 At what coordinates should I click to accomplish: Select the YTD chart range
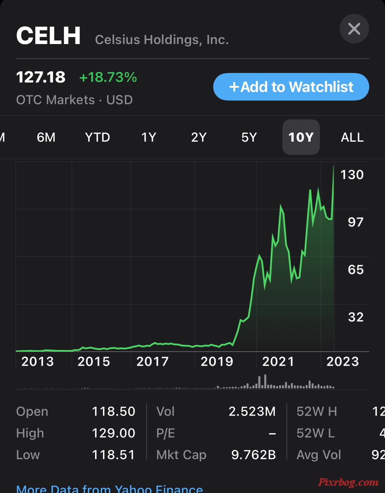coord(97,137)
